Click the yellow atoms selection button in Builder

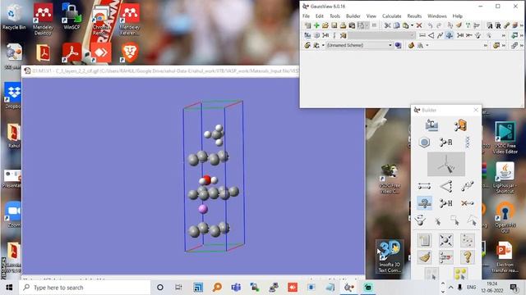[x=461, y=274]
